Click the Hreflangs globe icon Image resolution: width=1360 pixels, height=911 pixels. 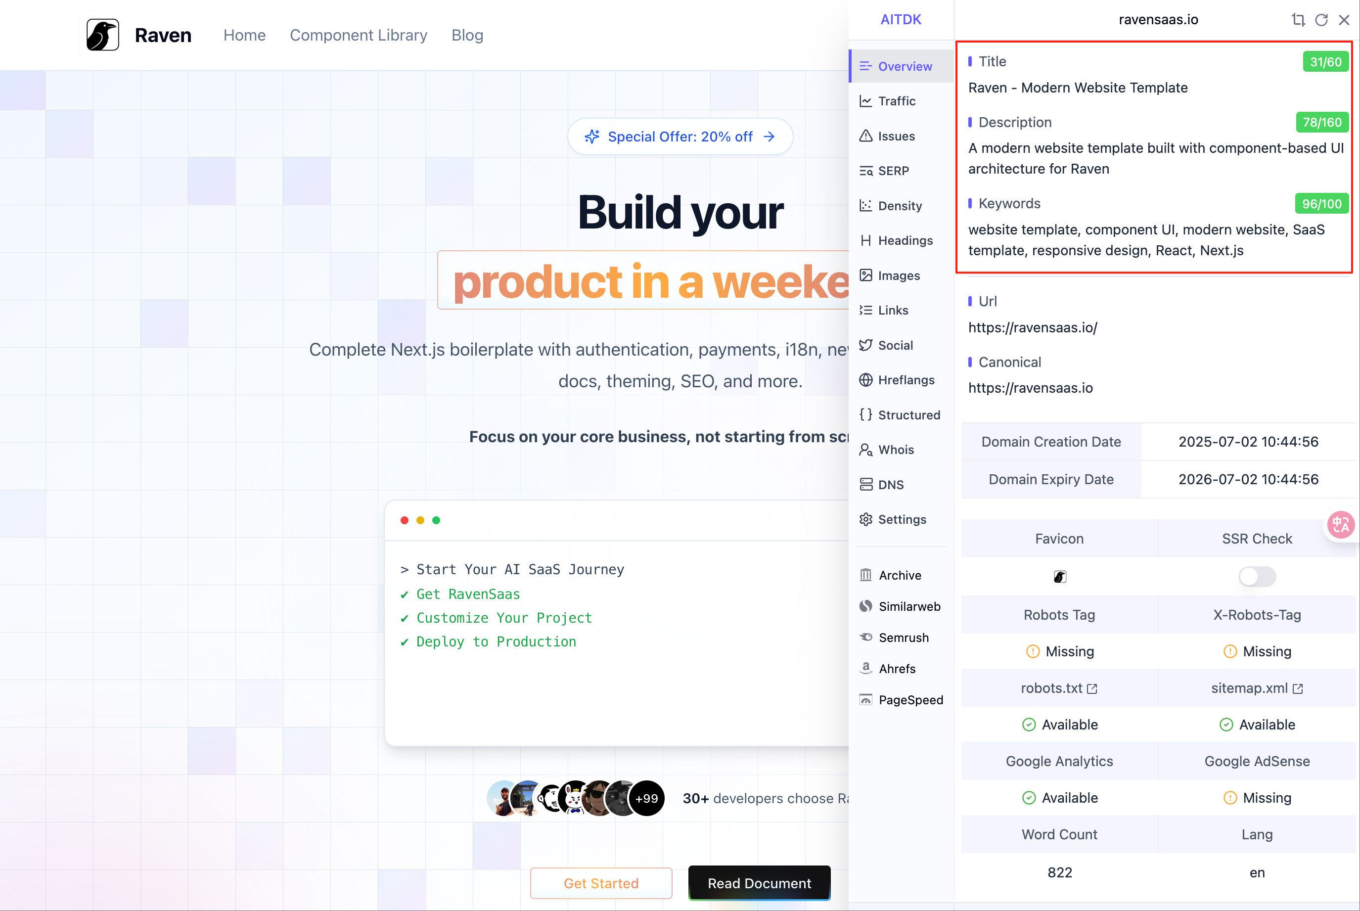865,380
